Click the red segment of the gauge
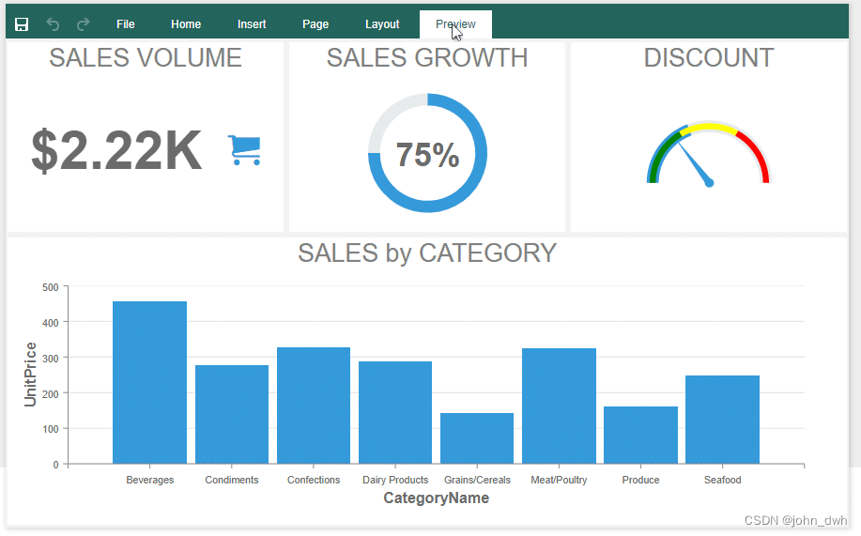 (757, 154)
